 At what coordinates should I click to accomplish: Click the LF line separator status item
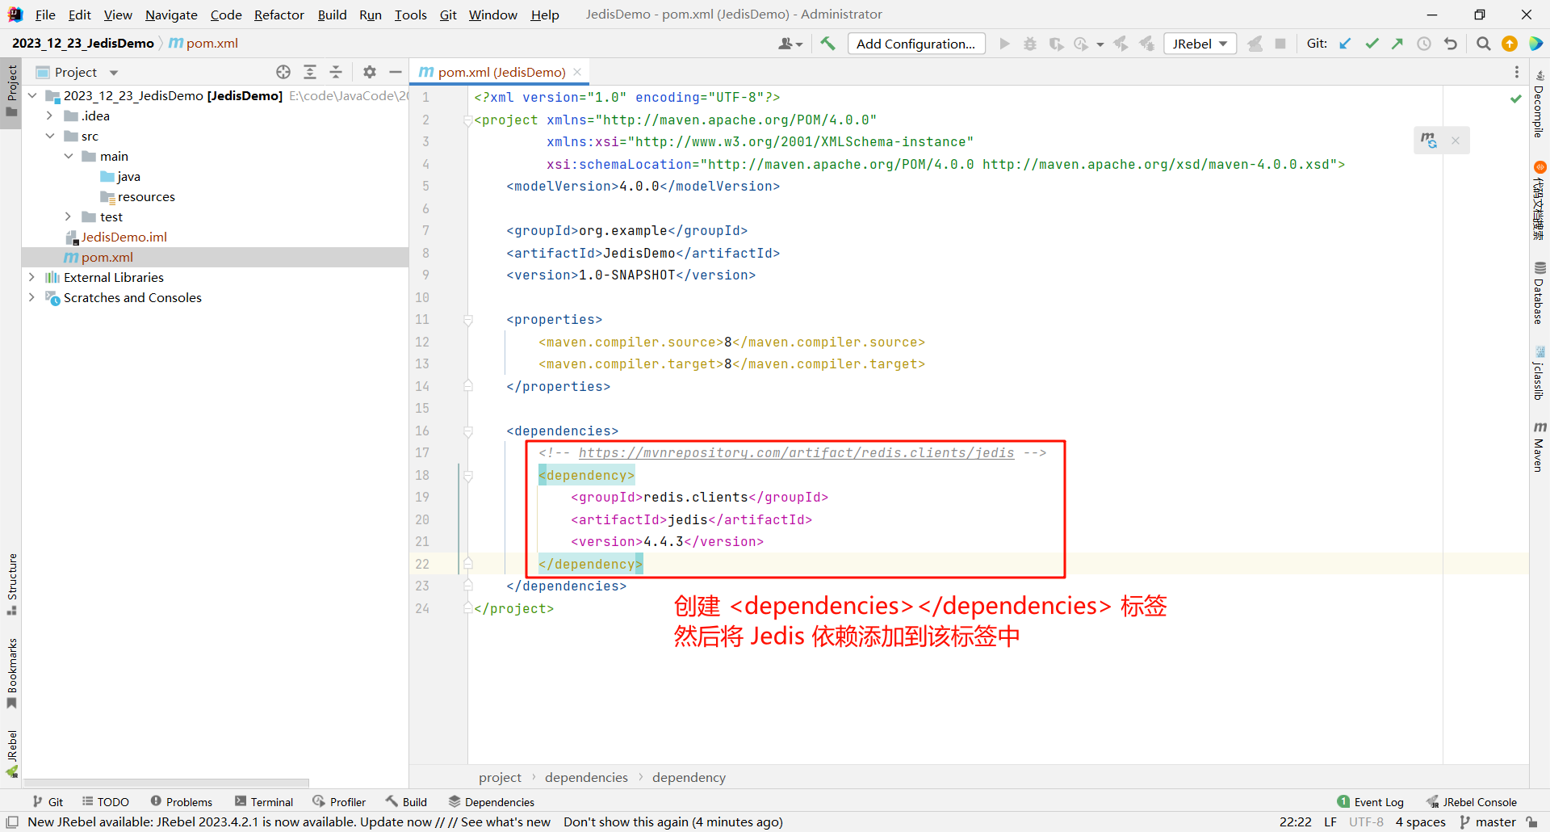[1330, 821]
